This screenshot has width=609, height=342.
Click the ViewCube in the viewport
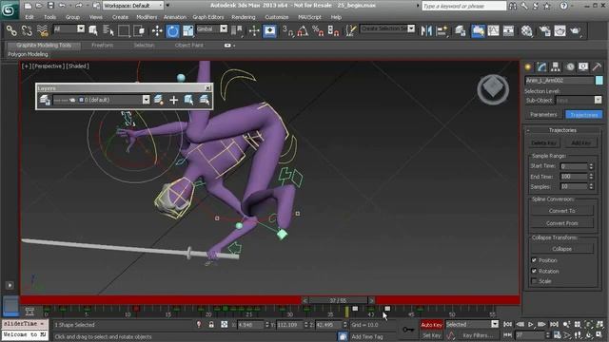[x=493, y=89]
